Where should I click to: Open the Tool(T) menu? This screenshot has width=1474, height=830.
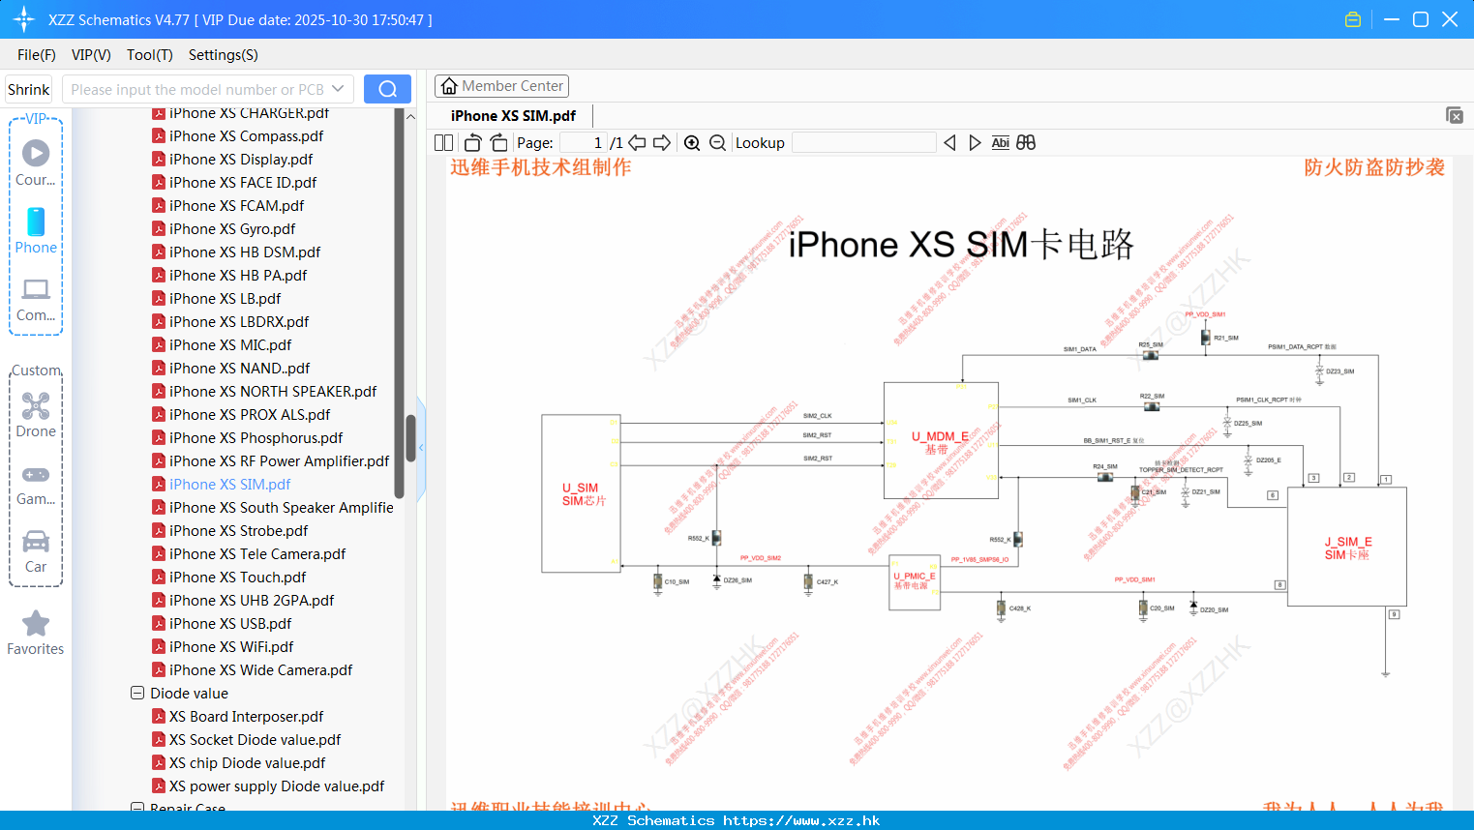(x=150, y=55)
